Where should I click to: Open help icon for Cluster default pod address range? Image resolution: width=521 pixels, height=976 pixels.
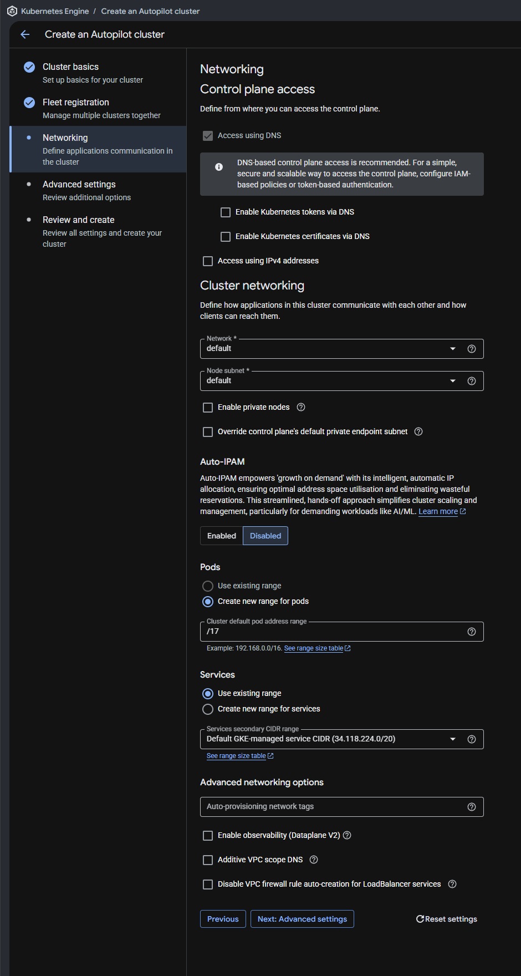click(x=472, y=632)
